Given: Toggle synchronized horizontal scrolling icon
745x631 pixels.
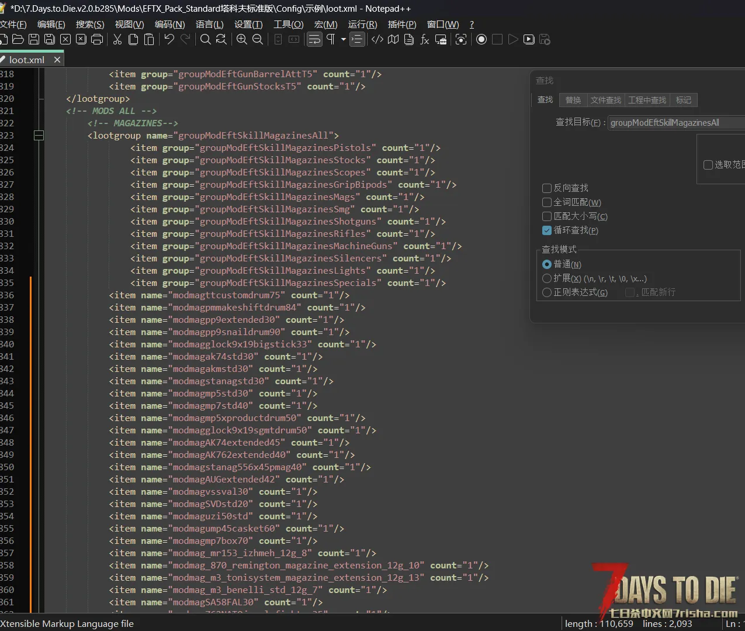Looking at the screenshot, I should [294, 39].
